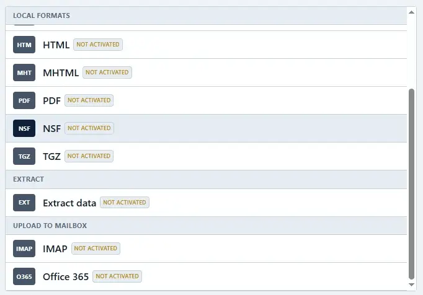Click the Local Formats section header

pos(206,15)
